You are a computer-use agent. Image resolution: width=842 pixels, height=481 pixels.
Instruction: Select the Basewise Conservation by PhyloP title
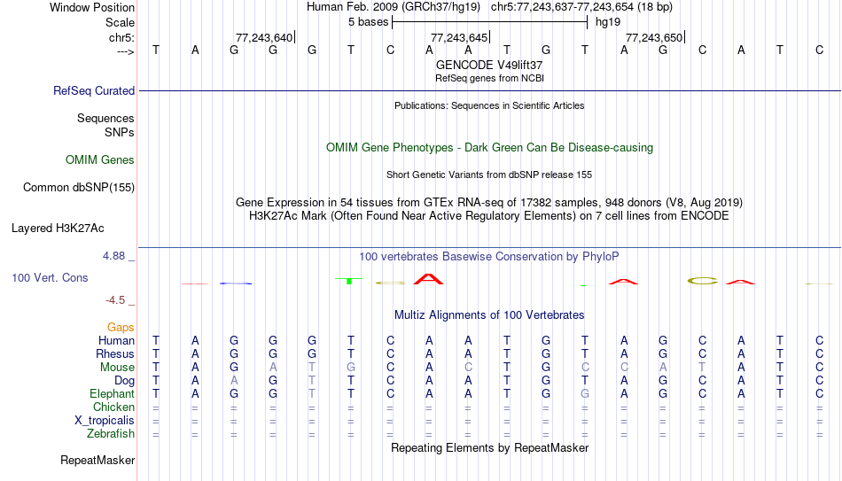pyautogui.click(x=489, y=257)
